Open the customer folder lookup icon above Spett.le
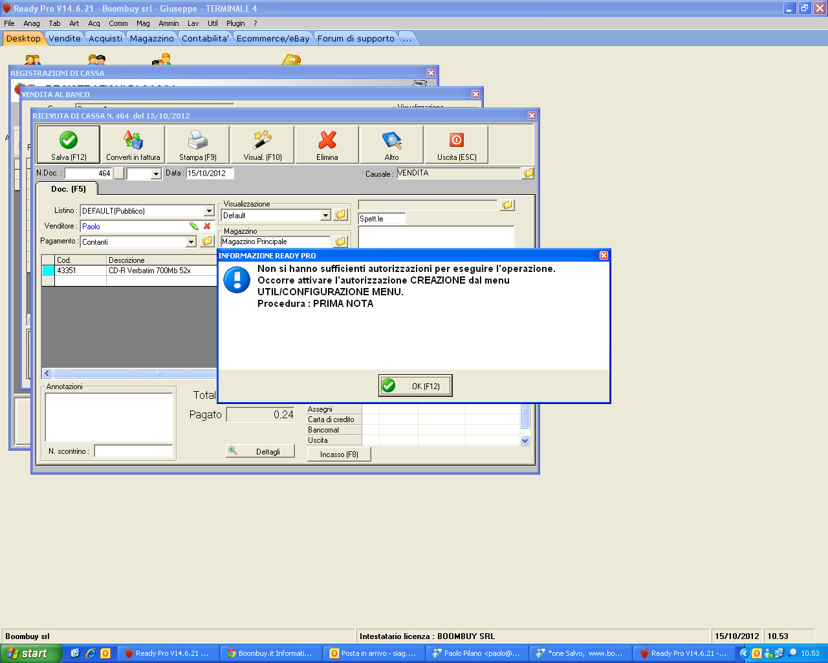The image size is (828, 663). [x=508, y=205]
